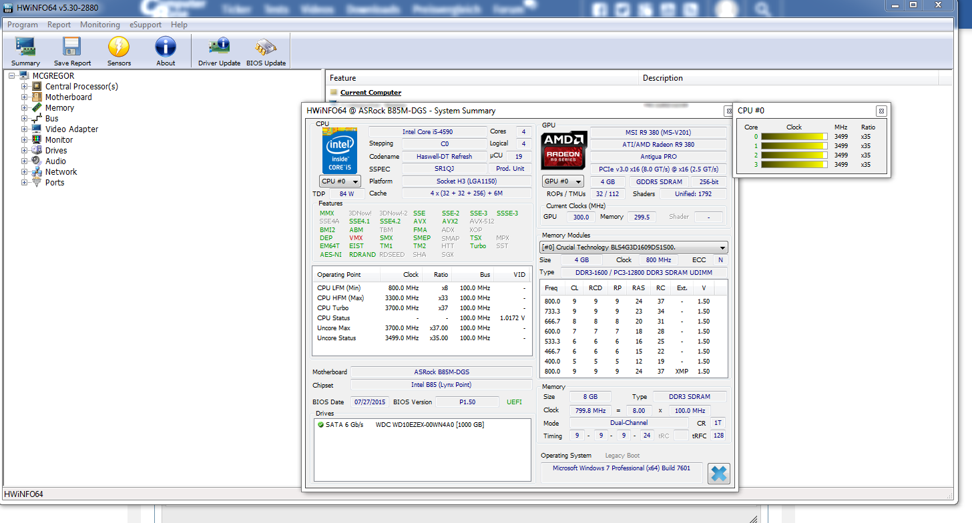Click the Bus icon in tree
Image resolution: width=972 pixels, height=523 pixels.
(37, 118)
